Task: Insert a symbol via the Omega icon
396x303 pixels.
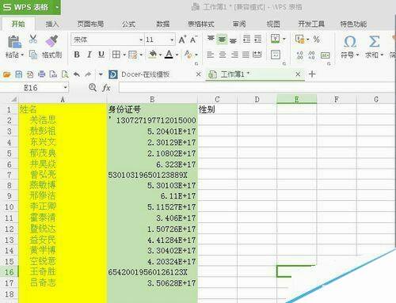Action: [x=350, y=42]
